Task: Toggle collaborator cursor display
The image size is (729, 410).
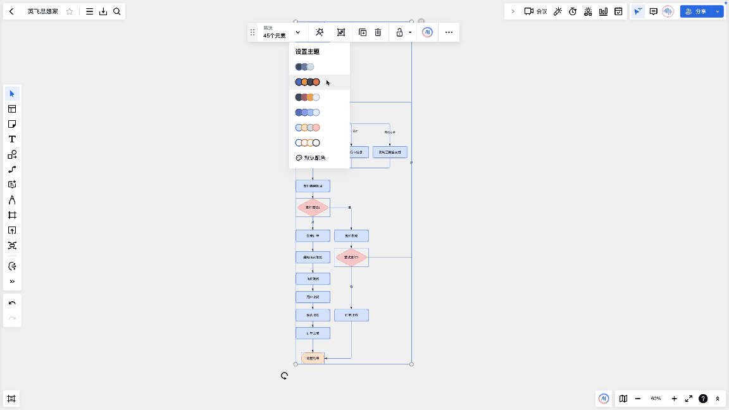Action: pos(638,11)
